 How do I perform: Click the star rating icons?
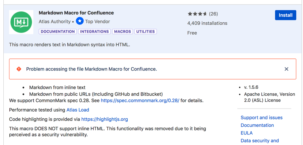[x=197, y=14]
